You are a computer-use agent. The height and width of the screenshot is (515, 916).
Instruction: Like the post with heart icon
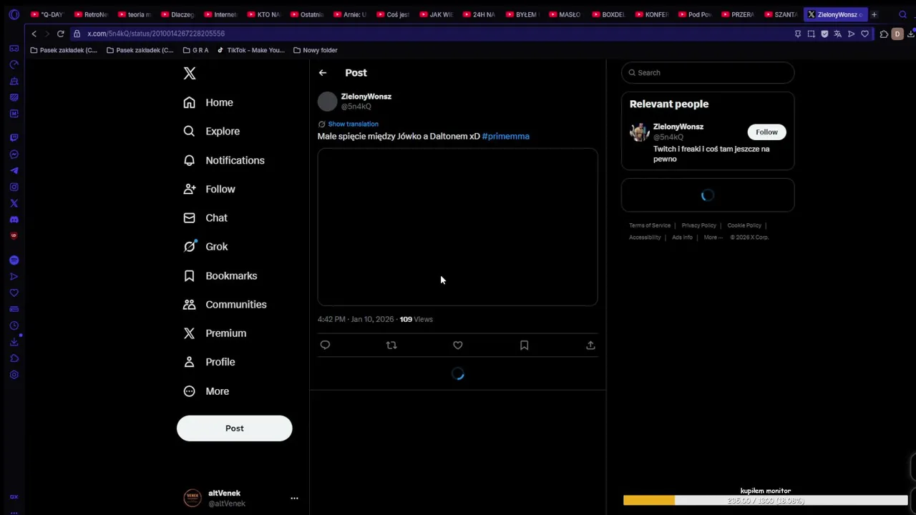(x=458, y=345)
